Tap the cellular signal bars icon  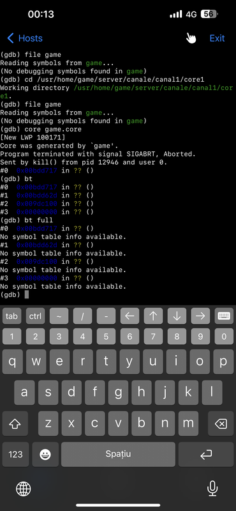(x=176, y=14)
